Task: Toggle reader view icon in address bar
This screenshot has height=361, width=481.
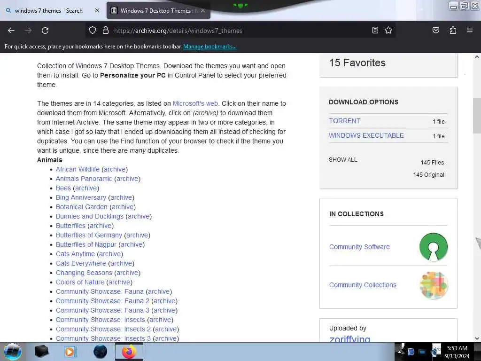Action: [x=375, y=30]
